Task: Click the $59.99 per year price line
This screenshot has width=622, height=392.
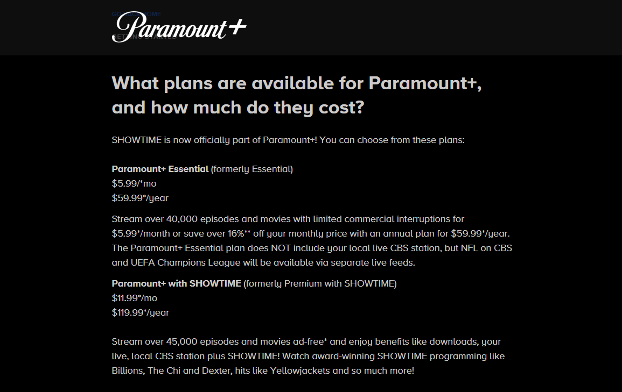Action: point(140,198)
